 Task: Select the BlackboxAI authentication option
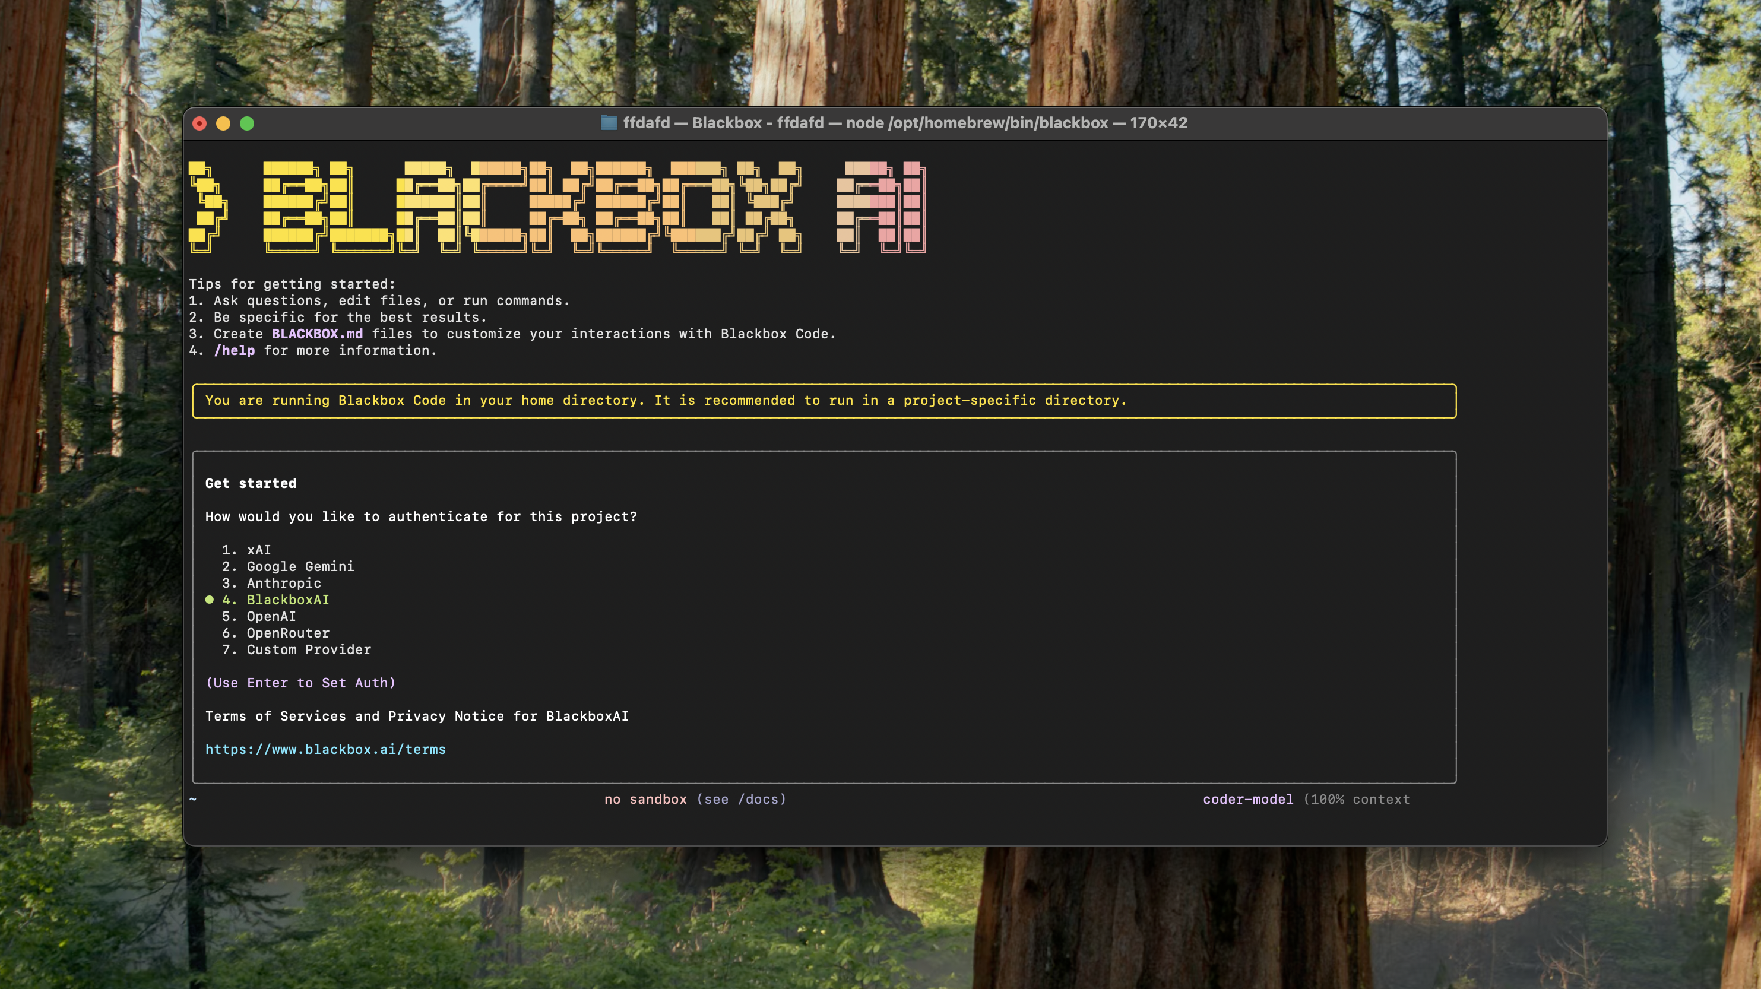click(x=287, y=600)
